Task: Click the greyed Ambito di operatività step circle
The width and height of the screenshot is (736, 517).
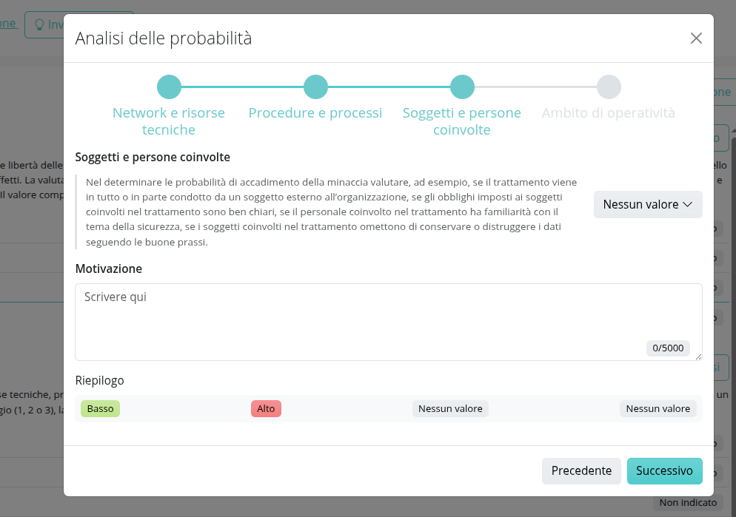Action: (609, 87)
